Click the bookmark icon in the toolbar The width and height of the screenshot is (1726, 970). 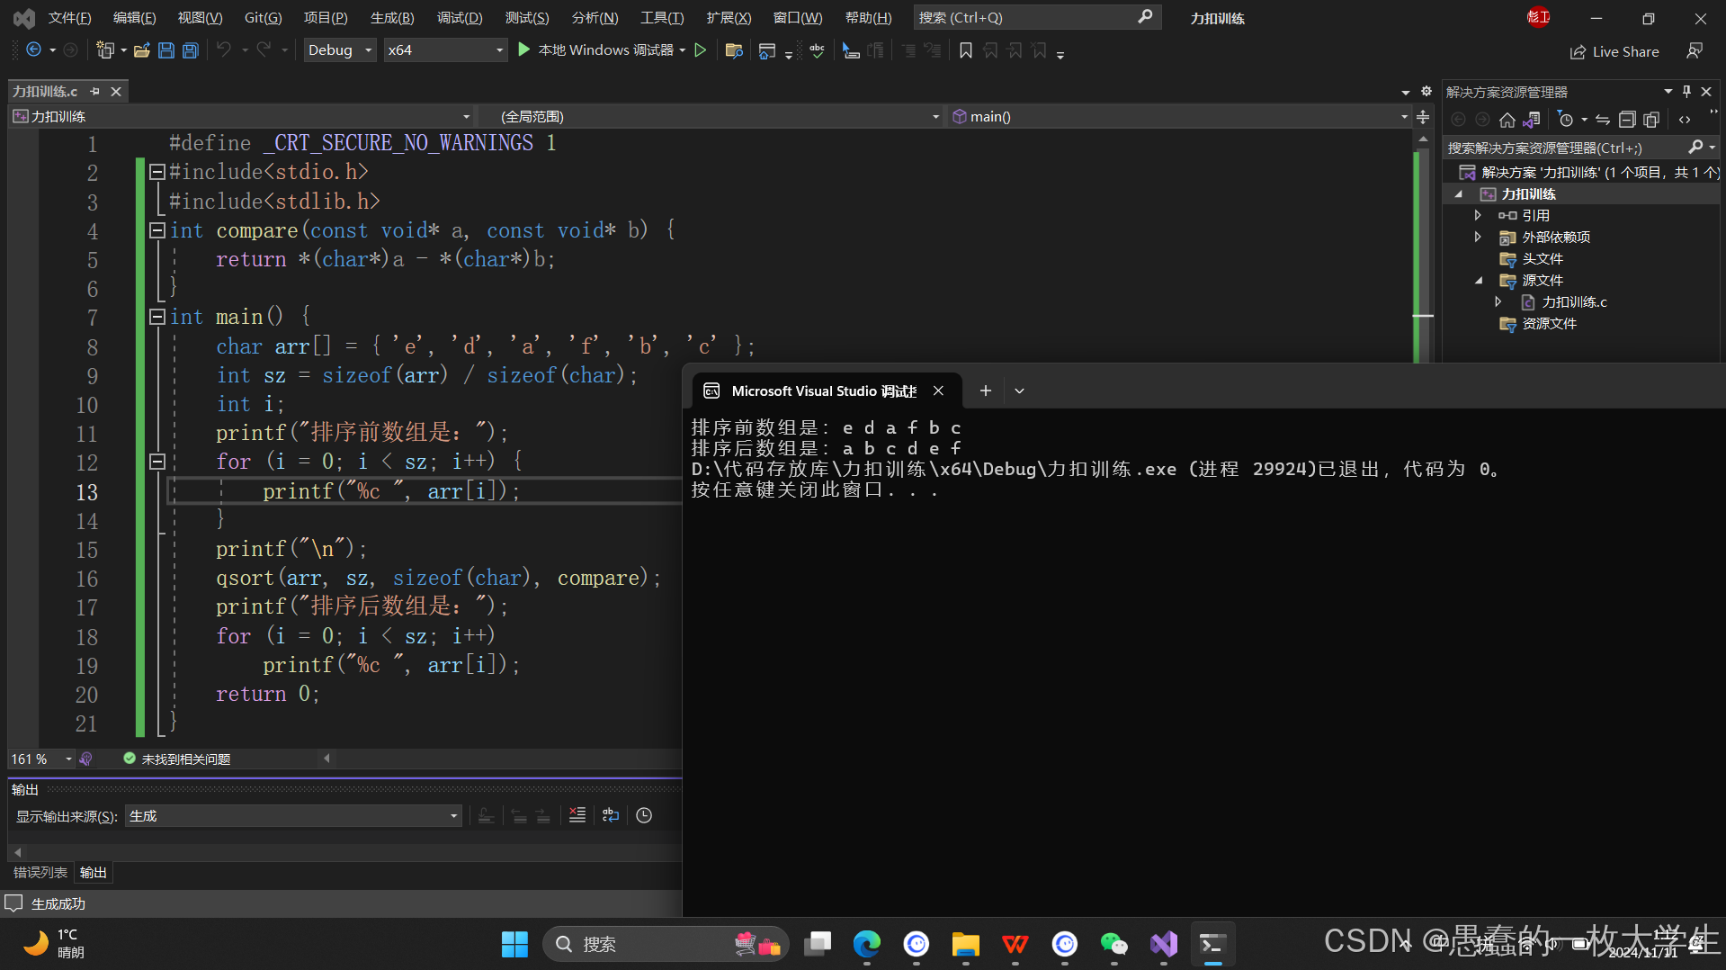click(966, 50)
